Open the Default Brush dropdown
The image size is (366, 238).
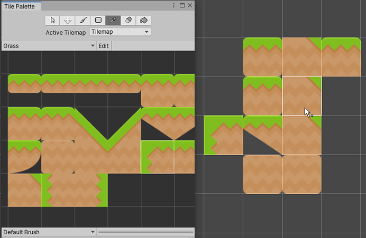click(x=49, y=232)
